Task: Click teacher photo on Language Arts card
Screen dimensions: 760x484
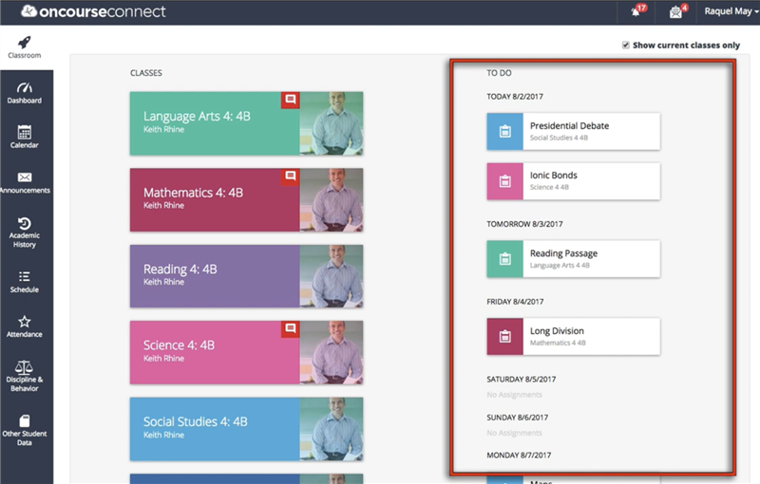Action: [332, 123]
